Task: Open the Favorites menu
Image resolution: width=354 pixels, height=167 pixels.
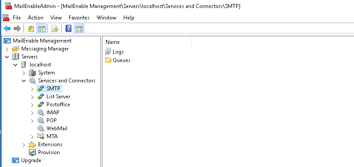Action: [x=79, y=18]
